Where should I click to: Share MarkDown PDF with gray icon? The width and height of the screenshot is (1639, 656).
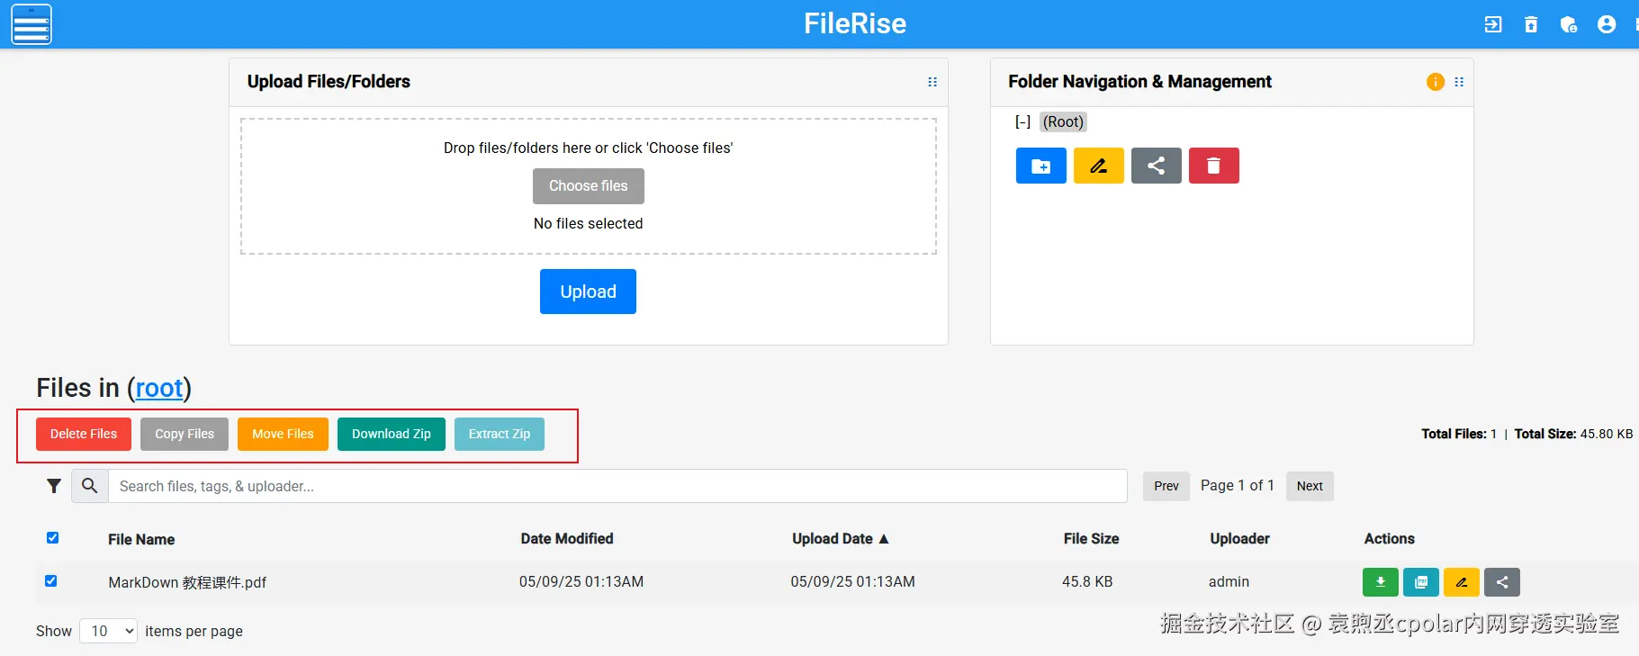[x=1502, y=582]
